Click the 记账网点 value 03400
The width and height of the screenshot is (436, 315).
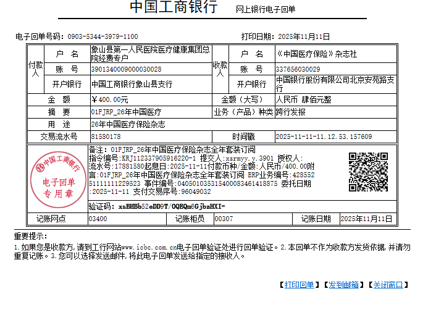pyautogui.click(x=98, y=219)
